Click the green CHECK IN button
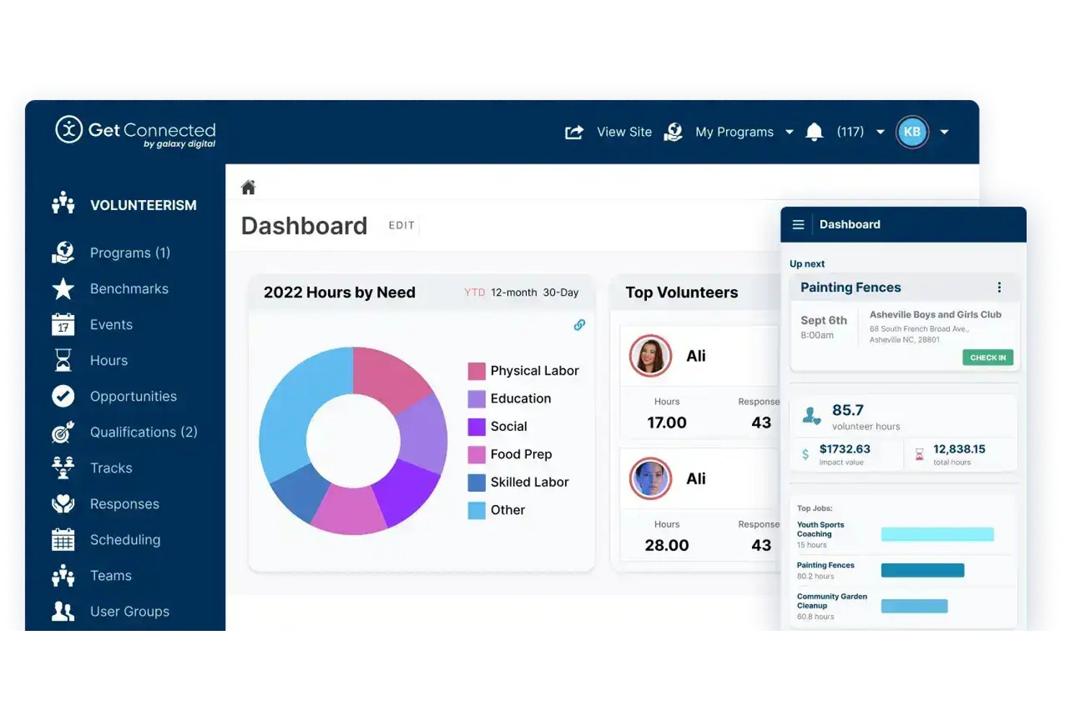1065x710 pixels. 987,358
